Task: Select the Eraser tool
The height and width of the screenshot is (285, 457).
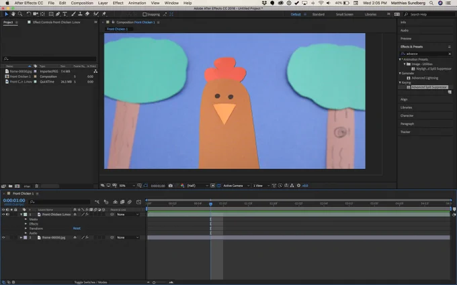Action: click(87, 14)
